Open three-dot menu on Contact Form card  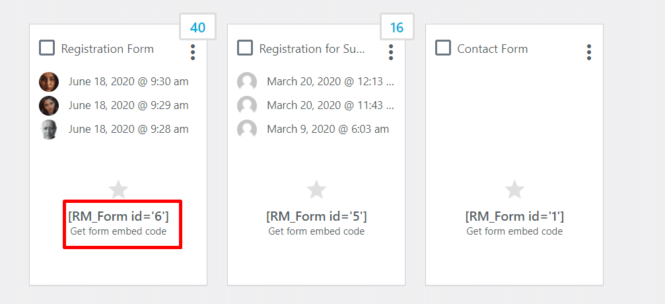(x=588, y=52)
